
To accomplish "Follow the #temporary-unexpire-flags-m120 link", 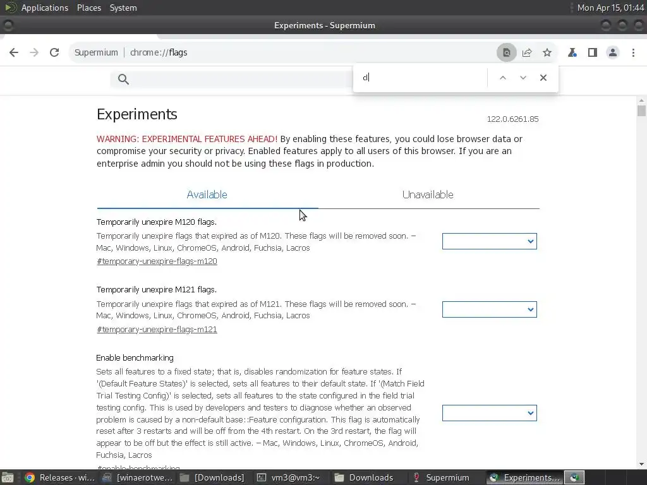I will tap(157, 261).
